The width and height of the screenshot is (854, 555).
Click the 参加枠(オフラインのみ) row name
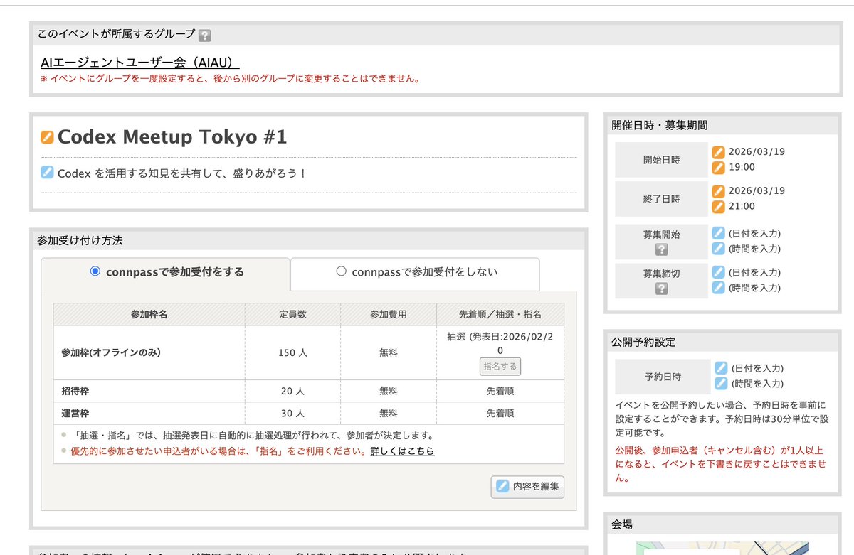tap(111, 352)
